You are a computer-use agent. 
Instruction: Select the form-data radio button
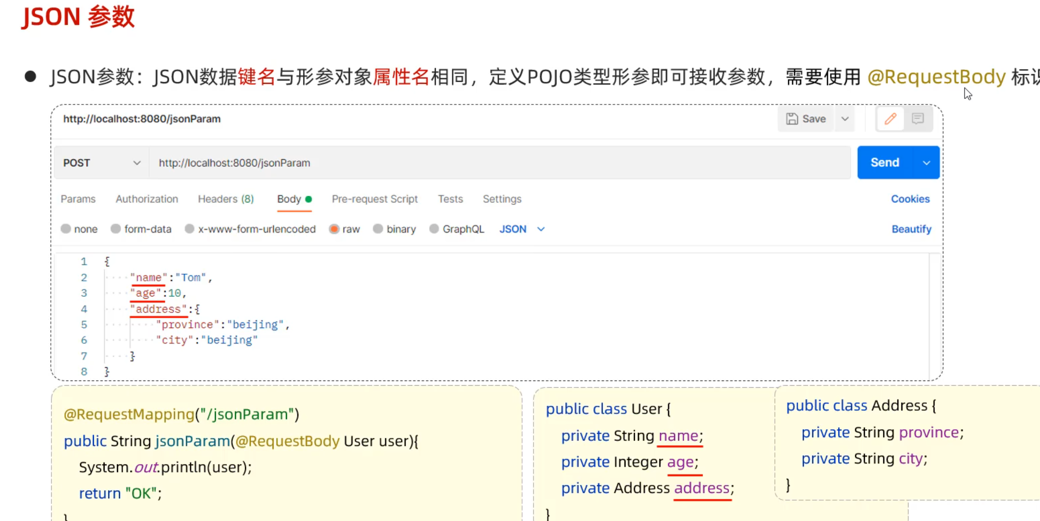(x=116, y=229)
